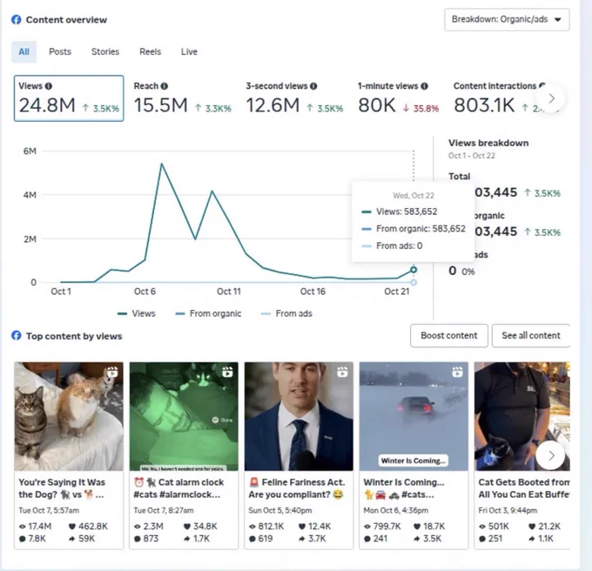Click the share icon showing 59K
Screen dimensions: 592x571
click(72, 539)
